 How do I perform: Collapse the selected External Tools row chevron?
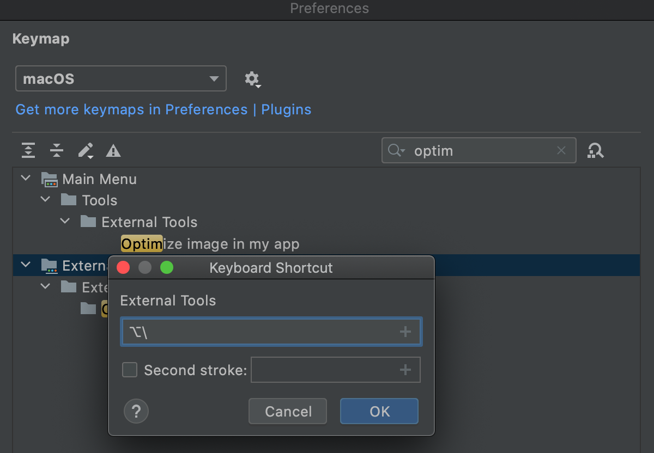pyautogui.click(x=26, y=265)
